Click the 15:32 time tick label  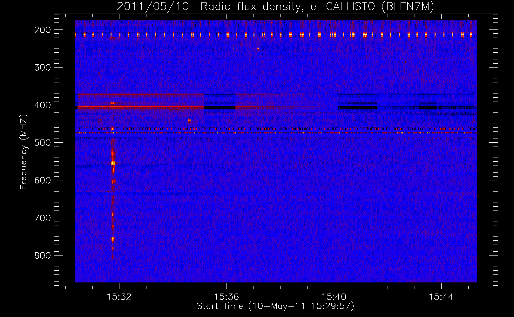click(119, 297)
